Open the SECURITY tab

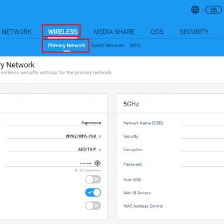tap(194, 32)
